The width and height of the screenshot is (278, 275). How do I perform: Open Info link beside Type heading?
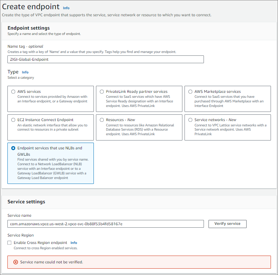(25, 72)
